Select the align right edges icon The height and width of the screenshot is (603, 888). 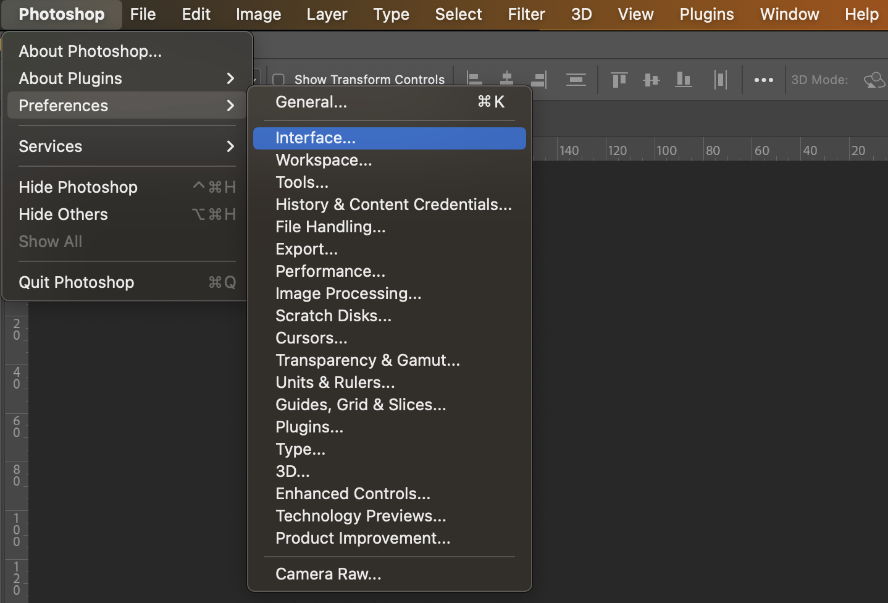[x=538, y=80]
